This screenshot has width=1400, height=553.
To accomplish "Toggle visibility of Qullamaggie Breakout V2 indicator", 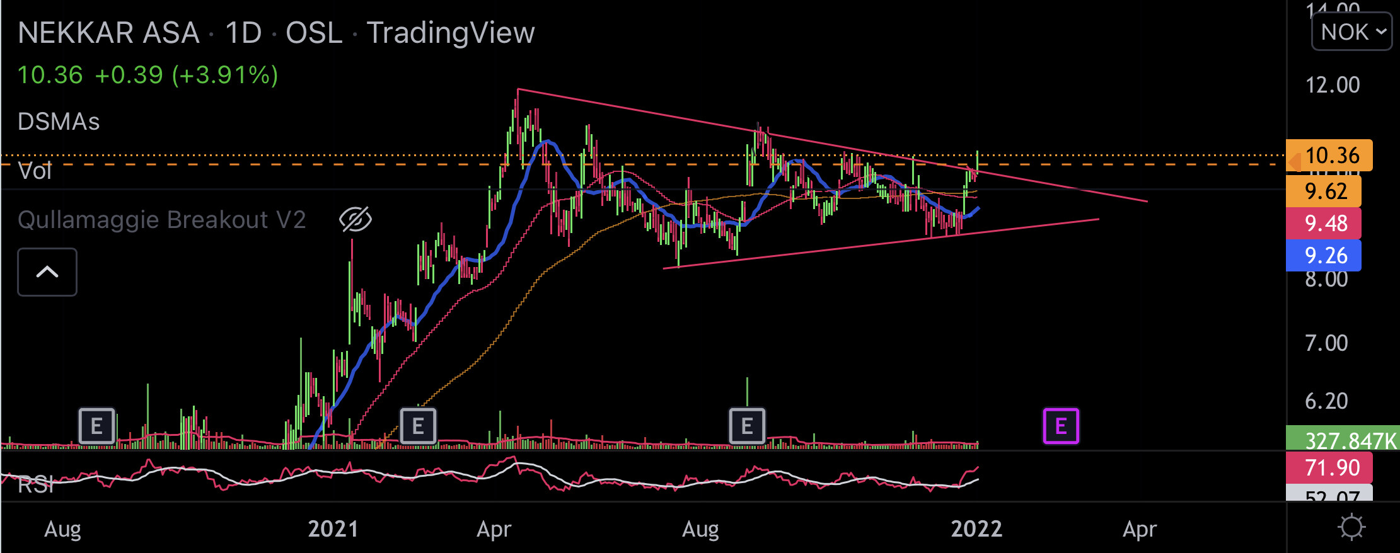I will pyautogui.click(x=356, y=220).
